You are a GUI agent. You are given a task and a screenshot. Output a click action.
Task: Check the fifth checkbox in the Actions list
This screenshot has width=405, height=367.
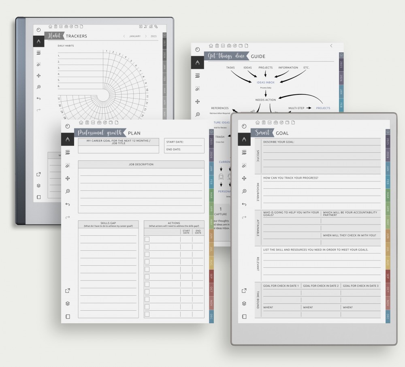pyautogui.click(x=147, y=269)
